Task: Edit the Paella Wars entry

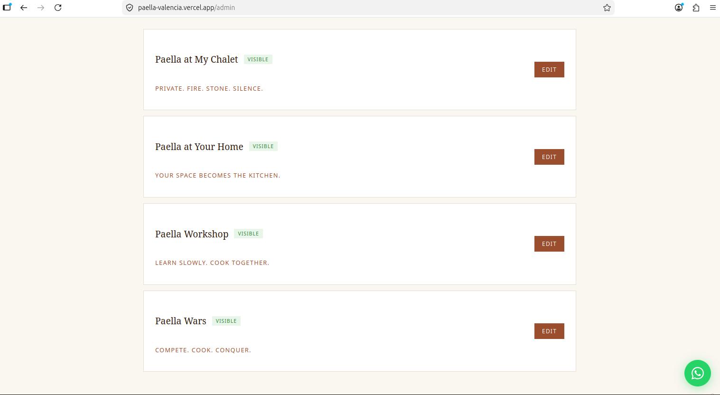Action: pyautogui.click(x=549, y=331)
